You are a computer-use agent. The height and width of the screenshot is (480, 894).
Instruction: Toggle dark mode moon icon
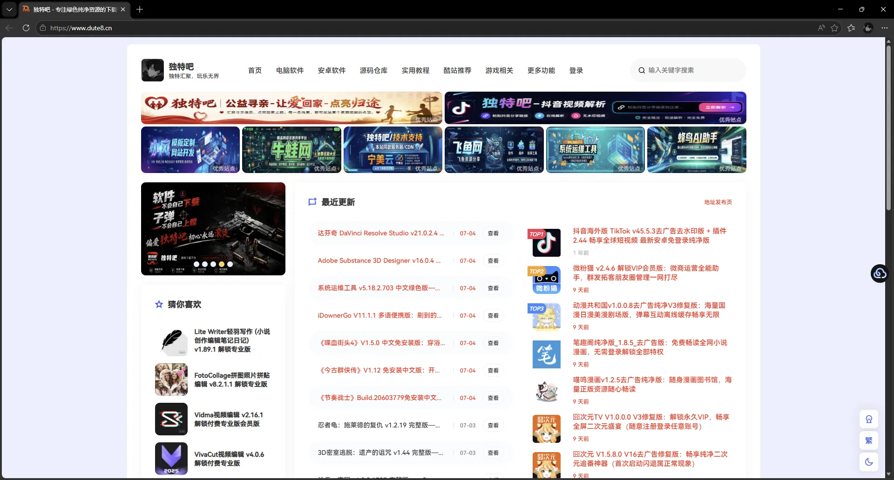coord(869,462)
